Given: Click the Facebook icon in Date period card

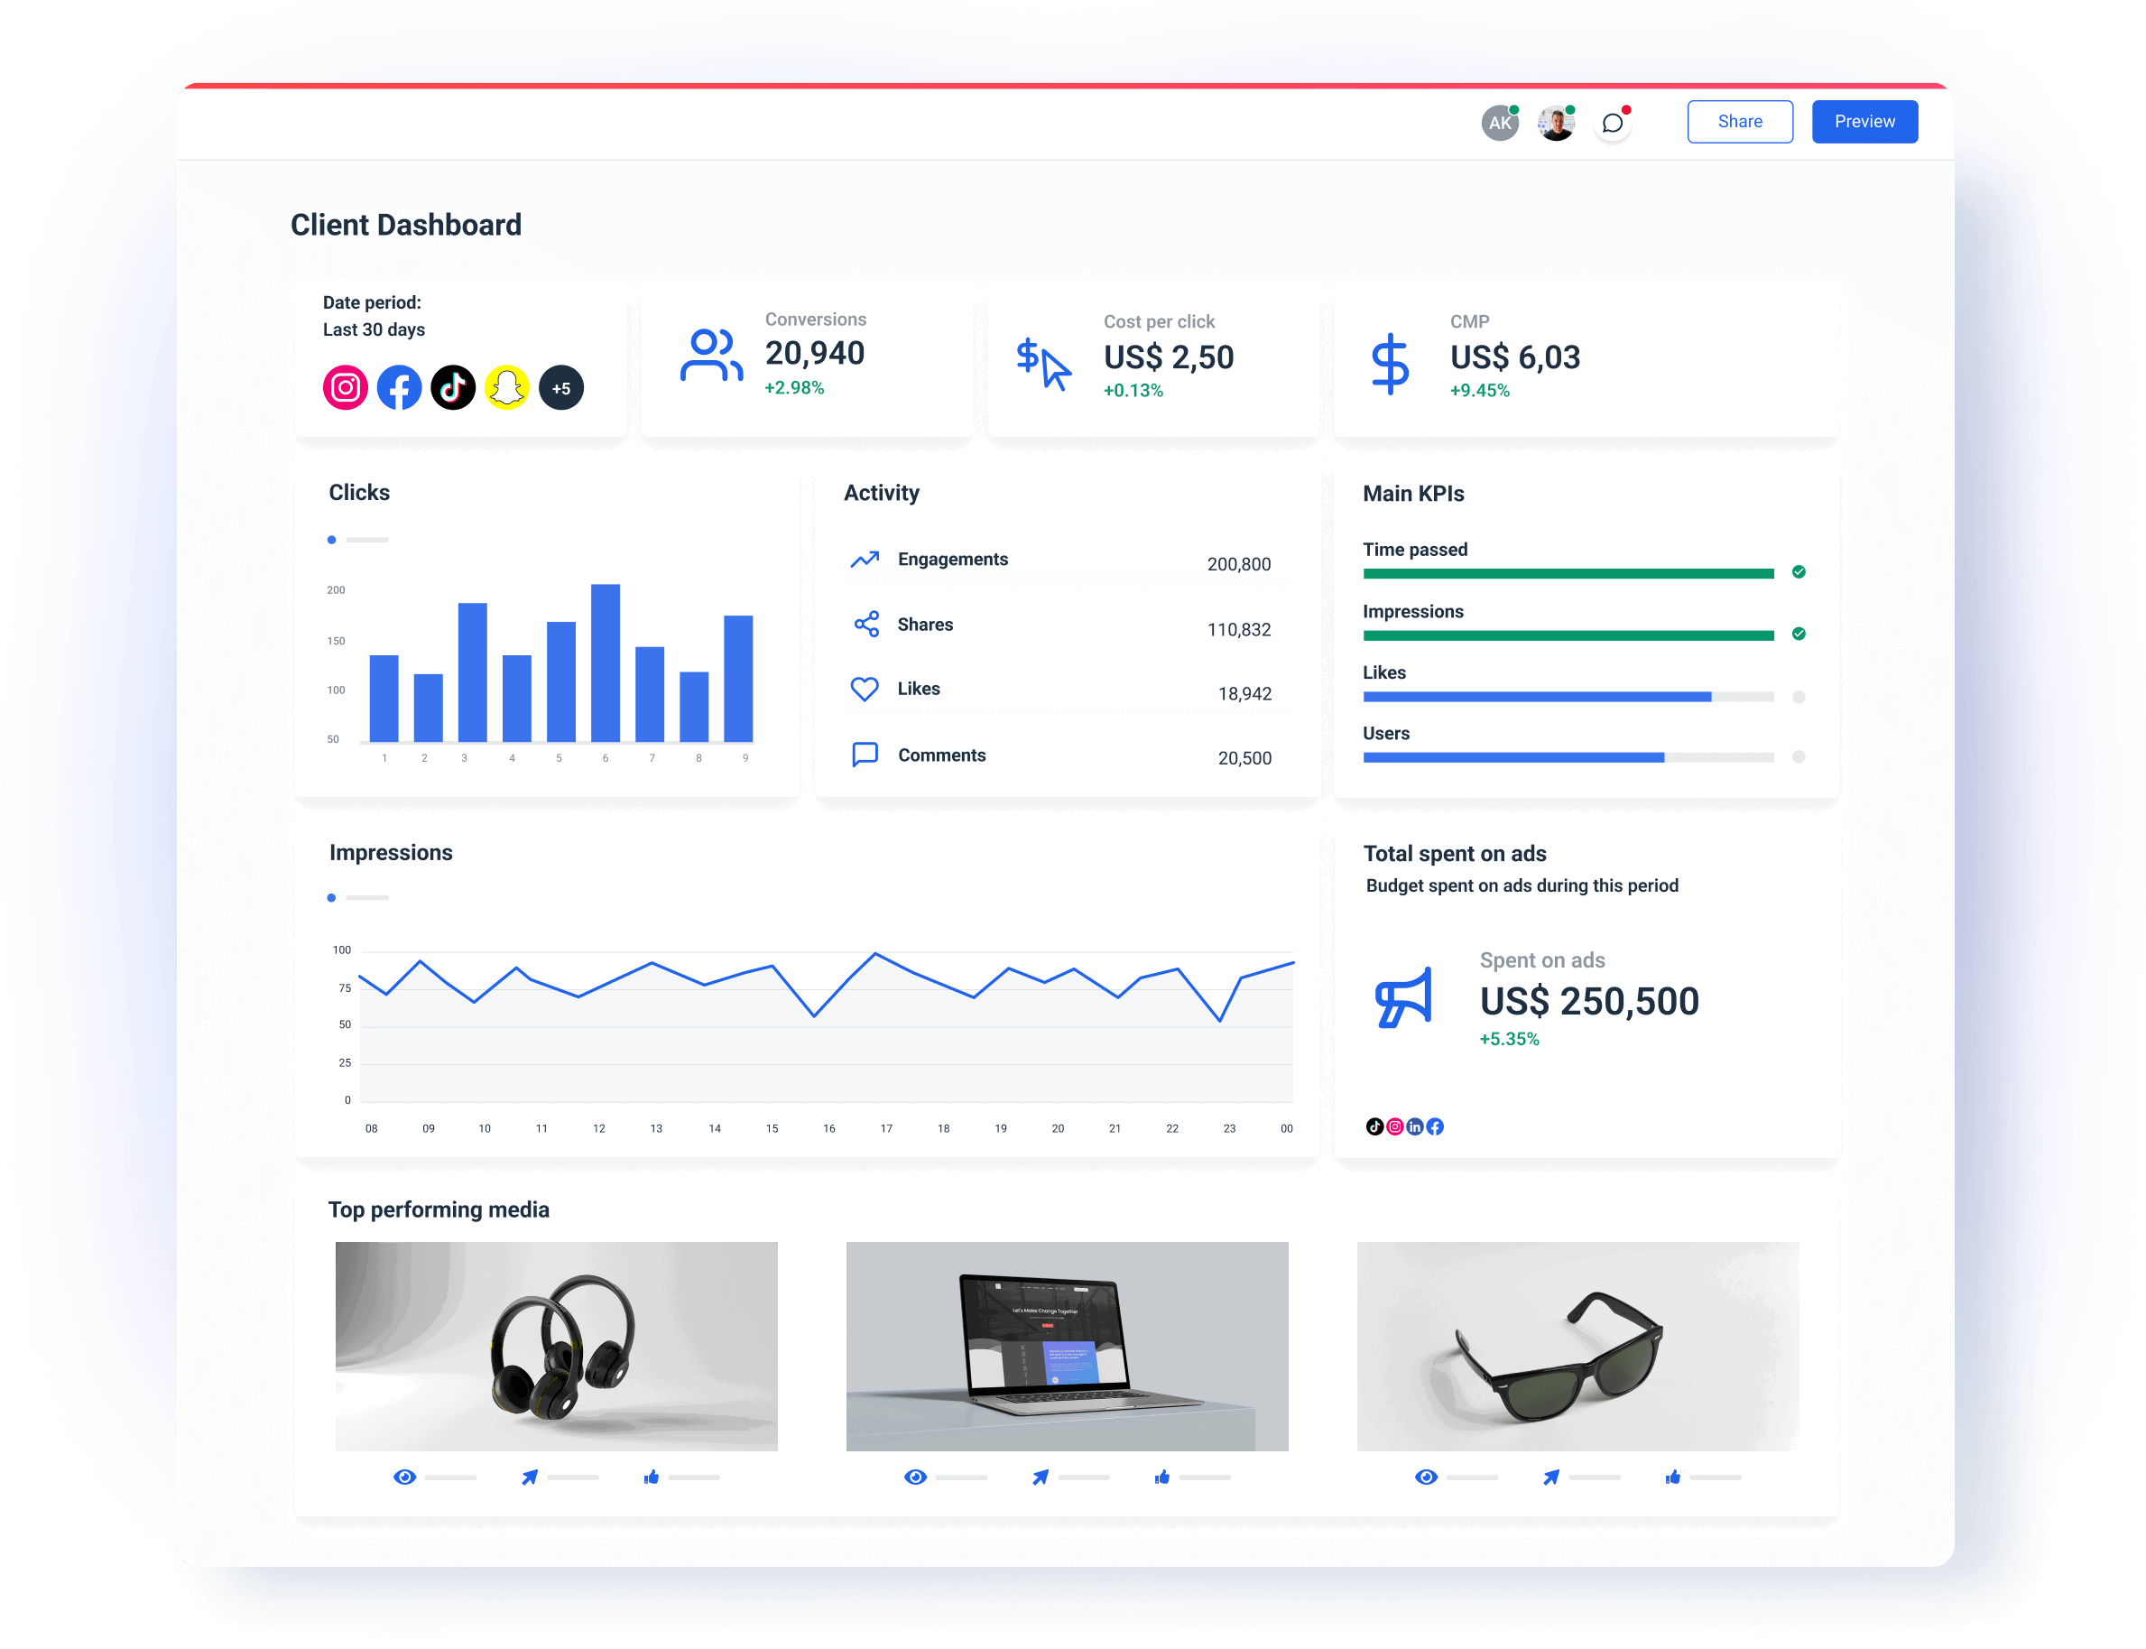Looking at the screenshot, I should (x=400, y=386).
